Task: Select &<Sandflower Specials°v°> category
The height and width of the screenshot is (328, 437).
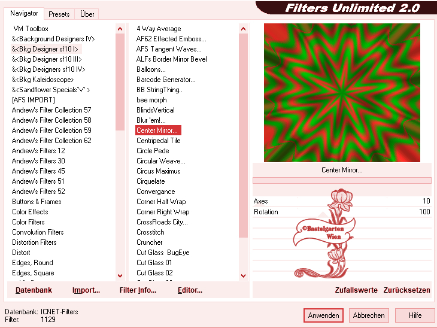Action: tap(51, 90)
